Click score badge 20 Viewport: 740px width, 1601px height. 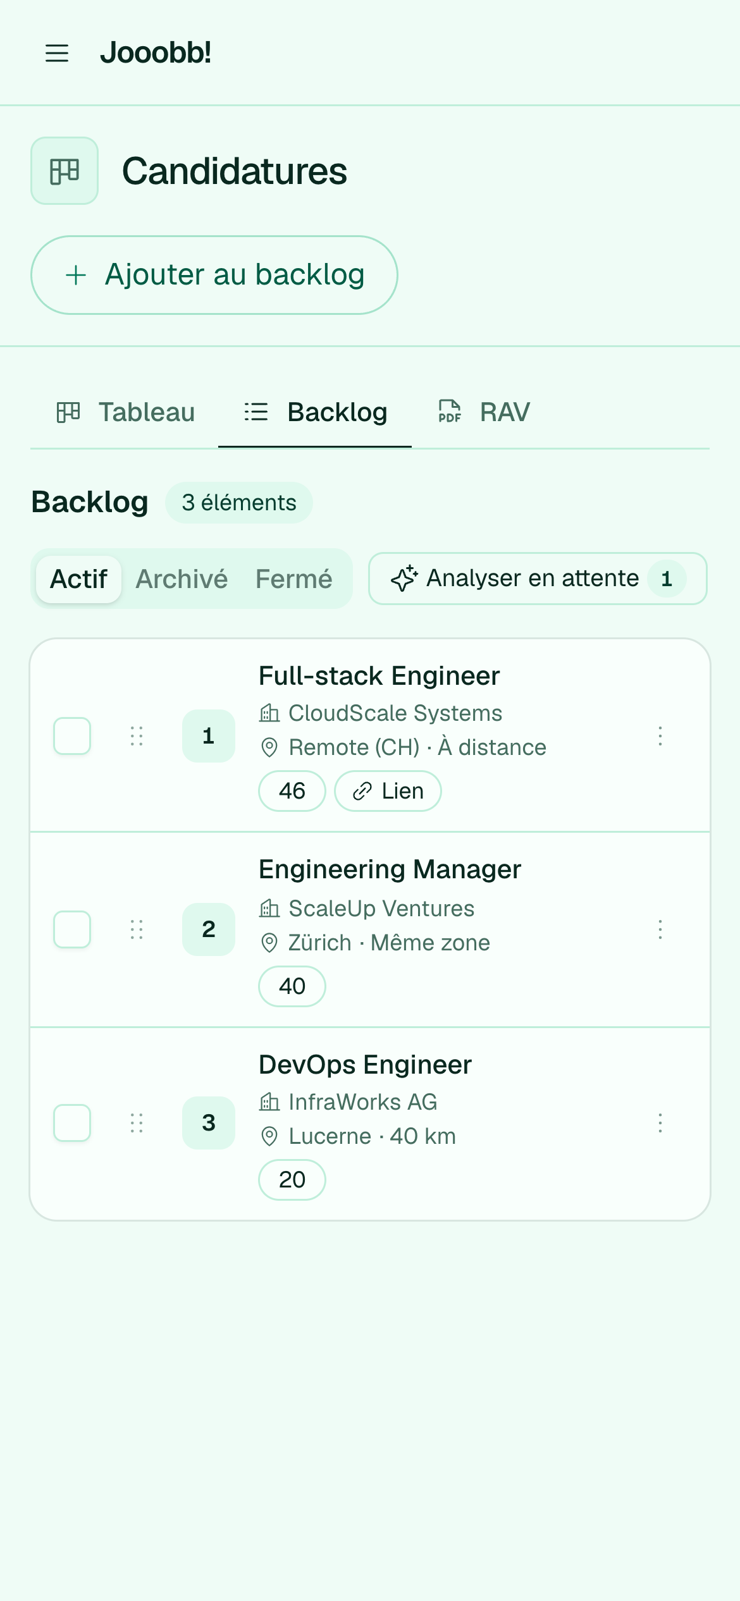(292, 1180)
